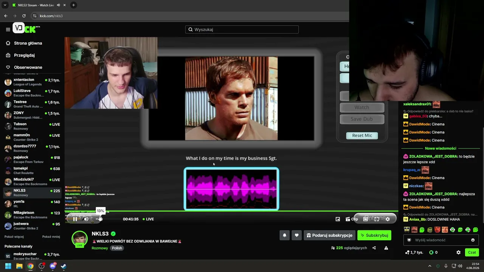Open MBagietson channel in sidebar

[x=32, y=215]
